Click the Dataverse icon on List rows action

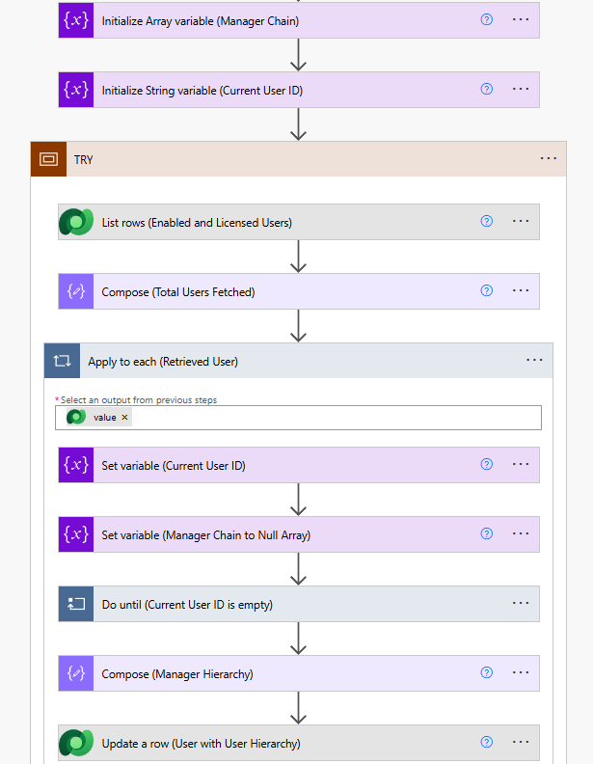point(76,222)
